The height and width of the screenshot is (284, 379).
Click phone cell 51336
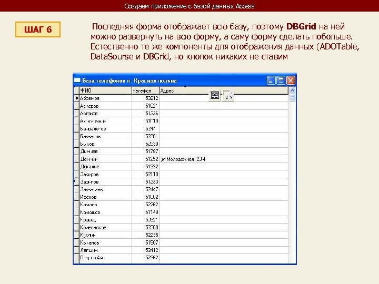(x=145, y=113)
